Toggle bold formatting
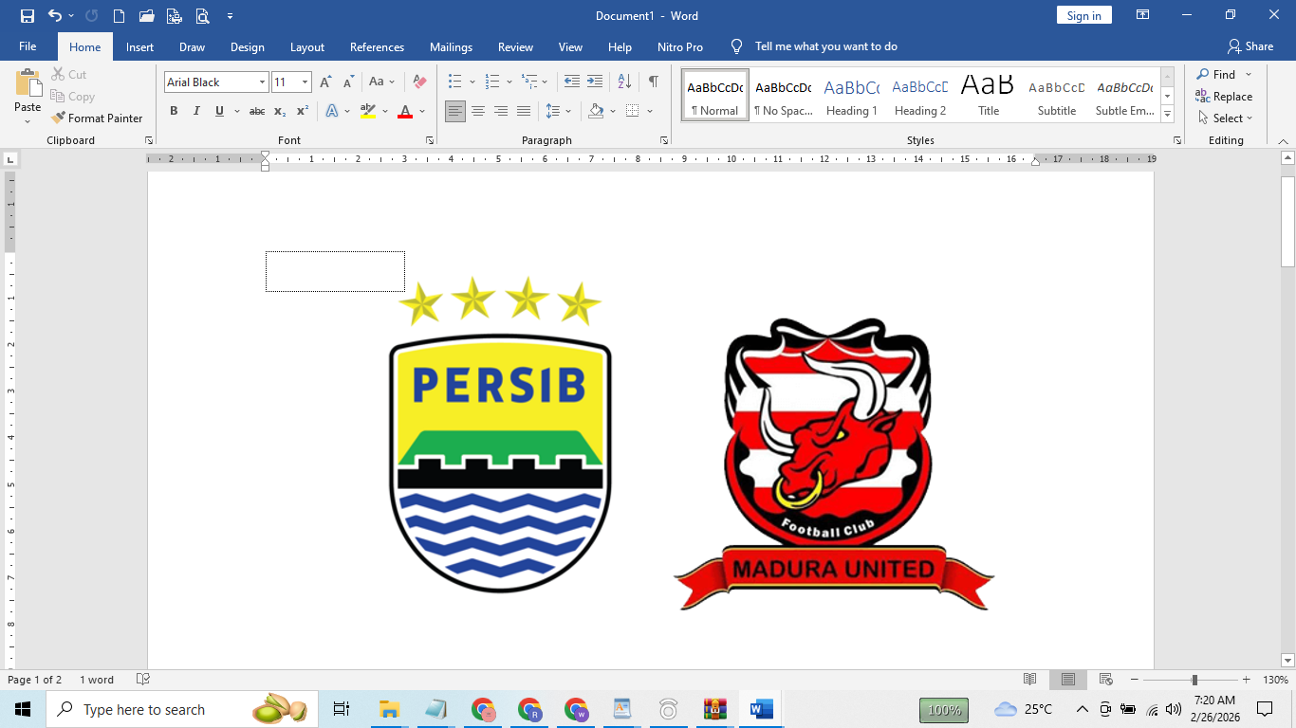 174,111
